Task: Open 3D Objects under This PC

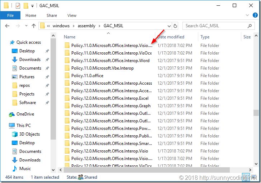Action: point(29,134)
